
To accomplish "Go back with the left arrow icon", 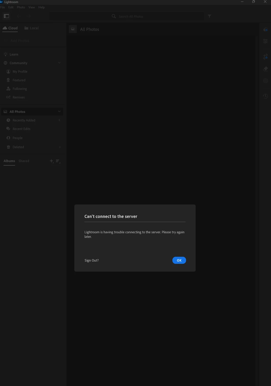I will point(19,16).
